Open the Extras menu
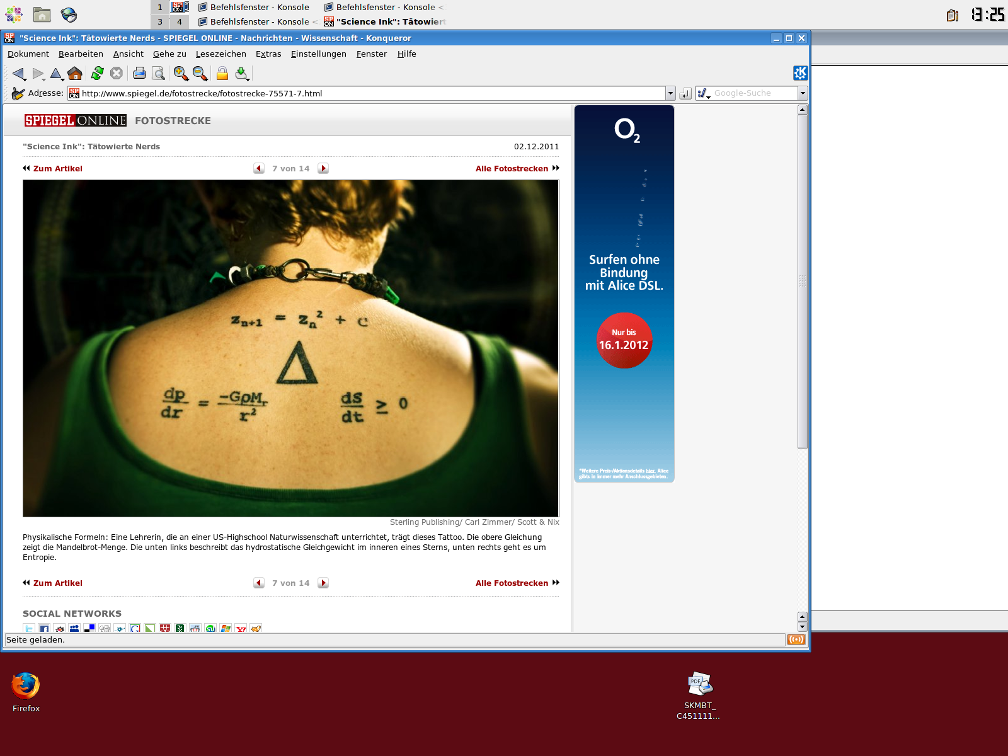 click(268, 54)
